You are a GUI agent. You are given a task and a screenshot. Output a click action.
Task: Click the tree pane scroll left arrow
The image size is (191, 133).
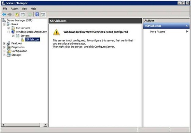(x=3, y=125)
